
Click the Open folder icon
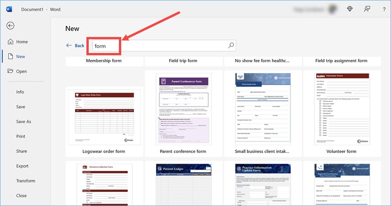pos(11,71)
